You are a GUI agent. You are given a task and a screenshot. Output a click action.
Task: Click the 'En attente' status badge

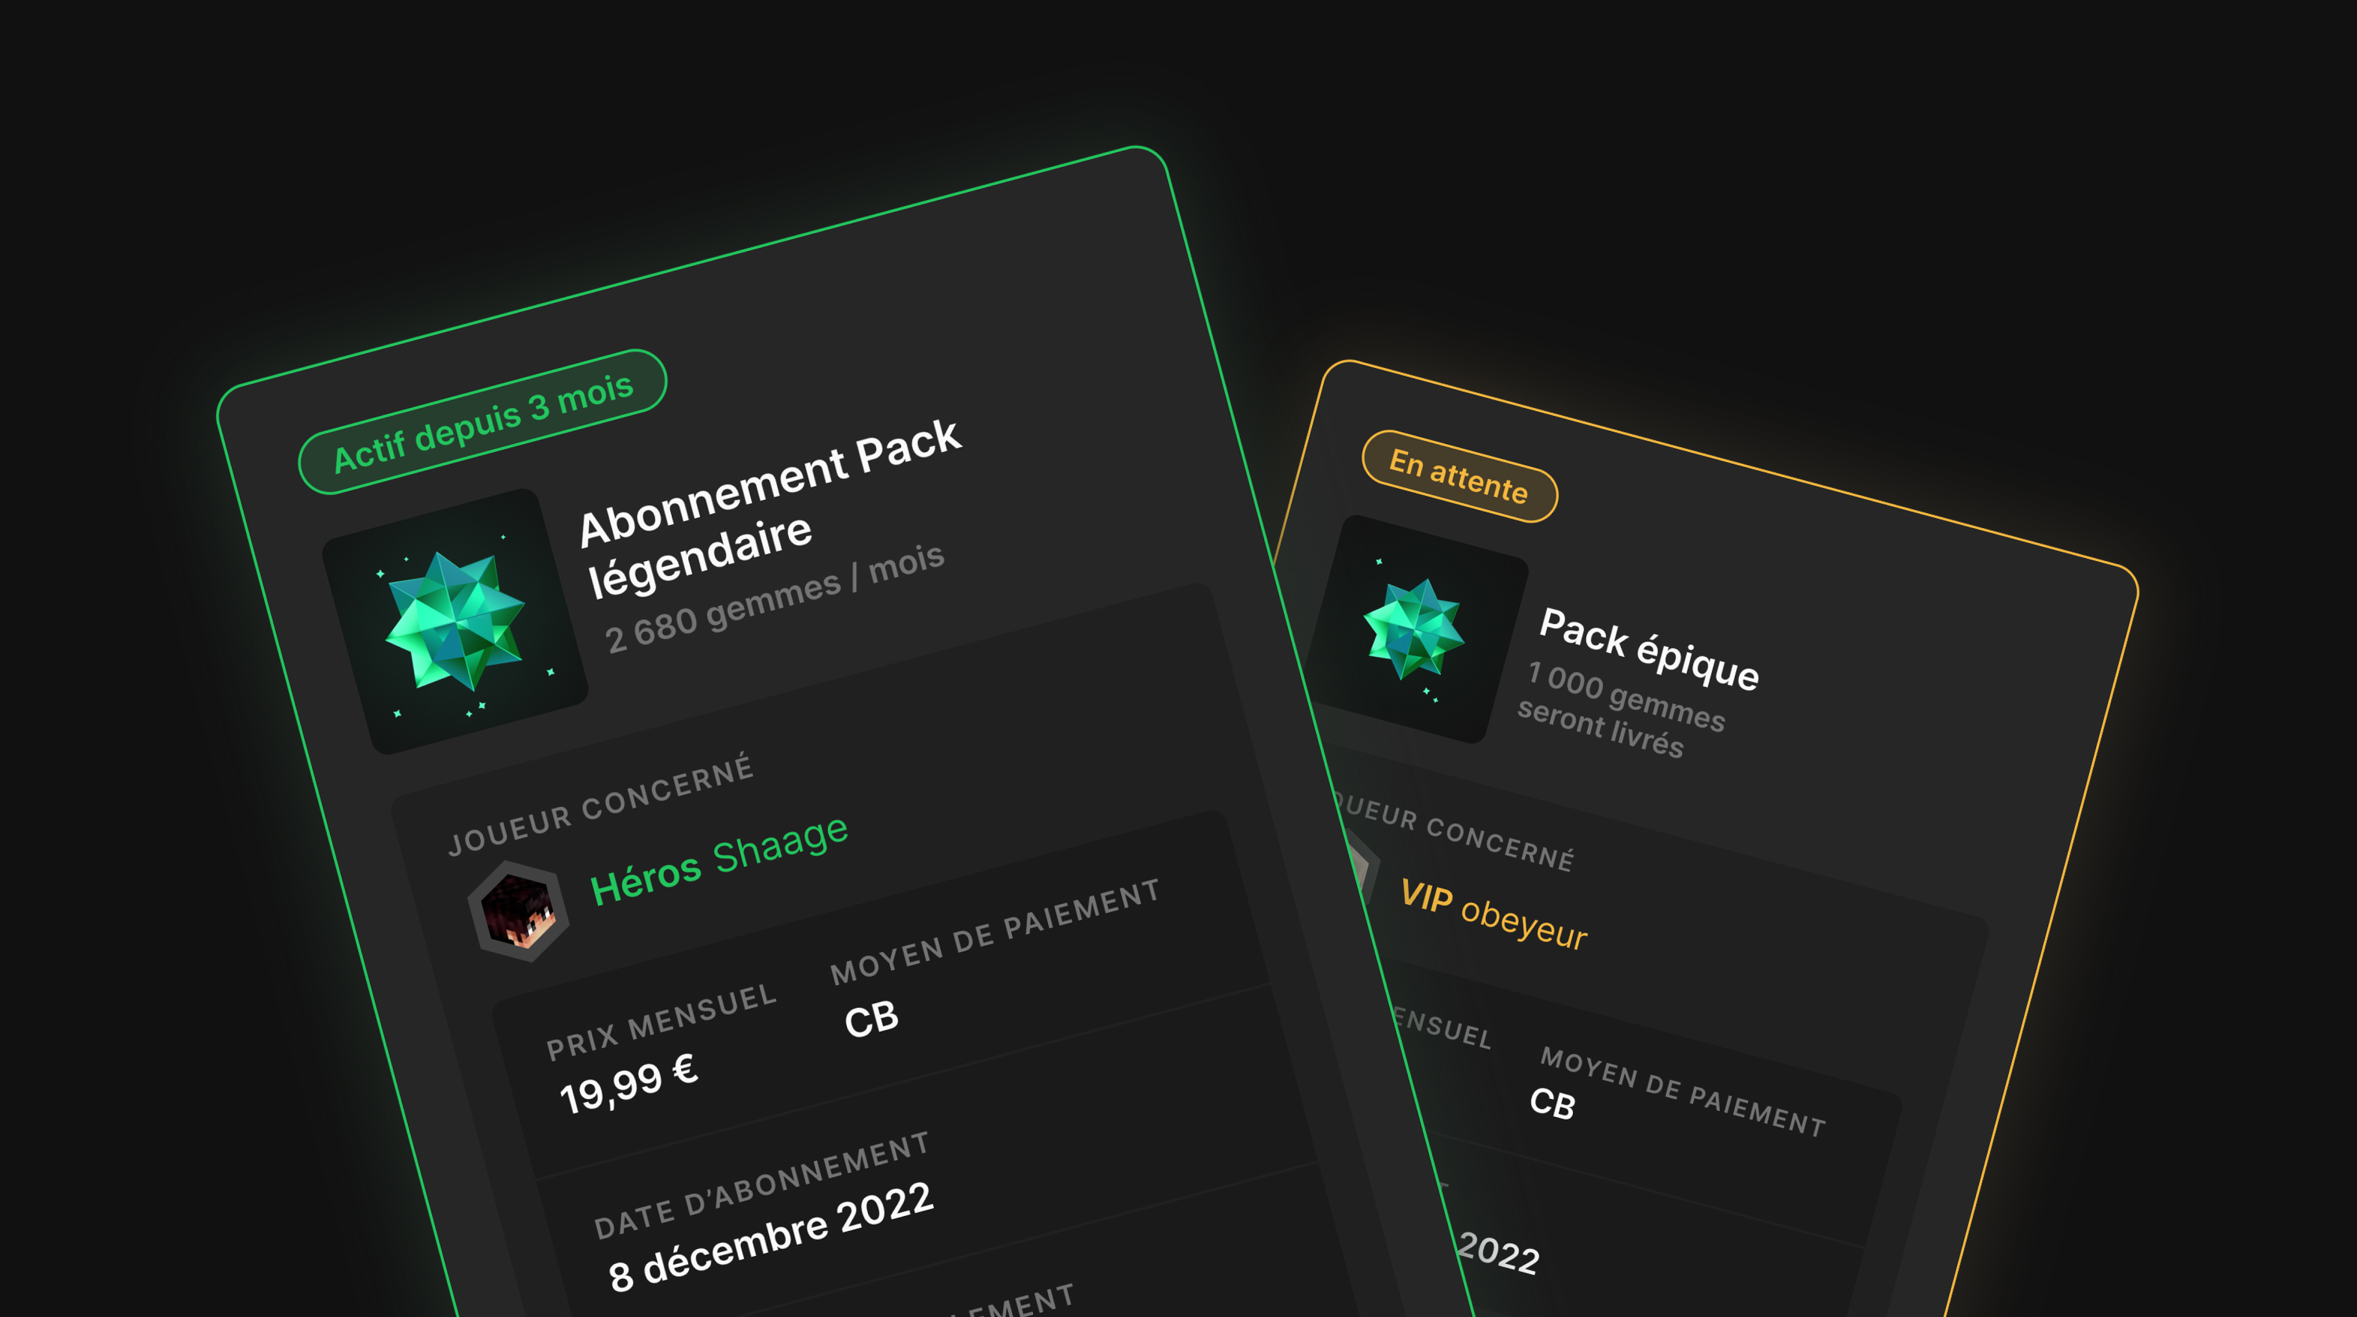pos(1458,477)
